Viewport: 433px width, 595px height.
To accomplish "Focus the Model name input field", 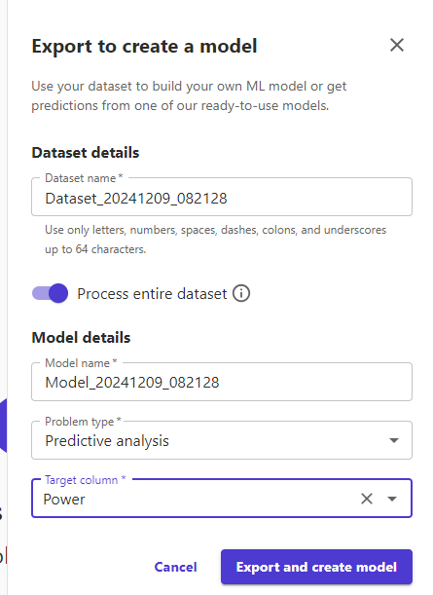I will [x=222, y=382].
